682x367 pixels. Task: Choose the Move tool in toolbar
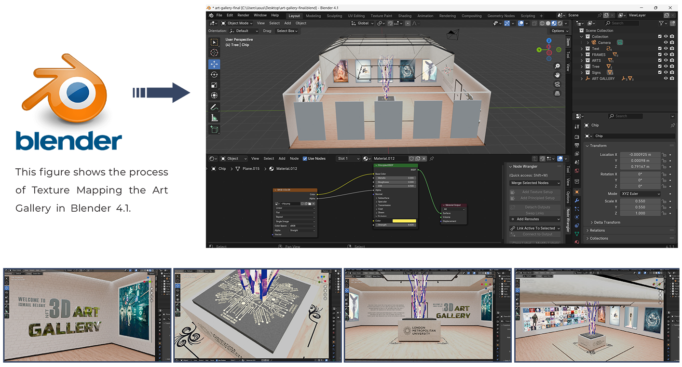[x=214, y=64]
